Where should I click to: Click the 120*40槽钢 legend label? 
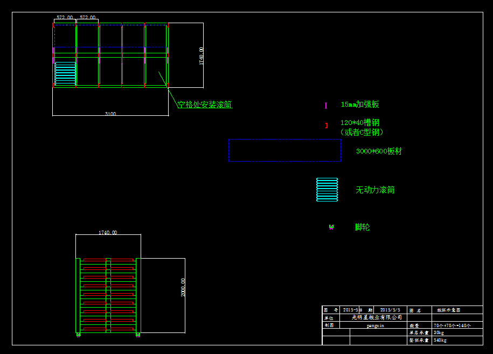(360, 123)
